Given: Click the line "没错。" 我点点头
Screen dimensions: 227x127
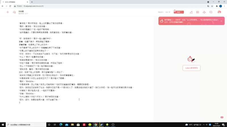Looking at the screenshot, I should point(27,94).
